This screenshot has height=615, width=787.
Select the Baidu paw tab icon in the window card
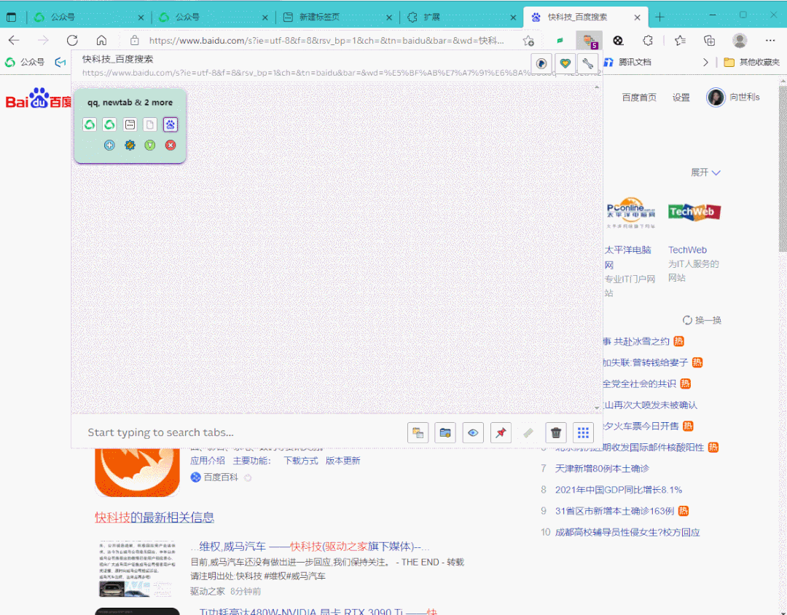[x=171, y=124]
